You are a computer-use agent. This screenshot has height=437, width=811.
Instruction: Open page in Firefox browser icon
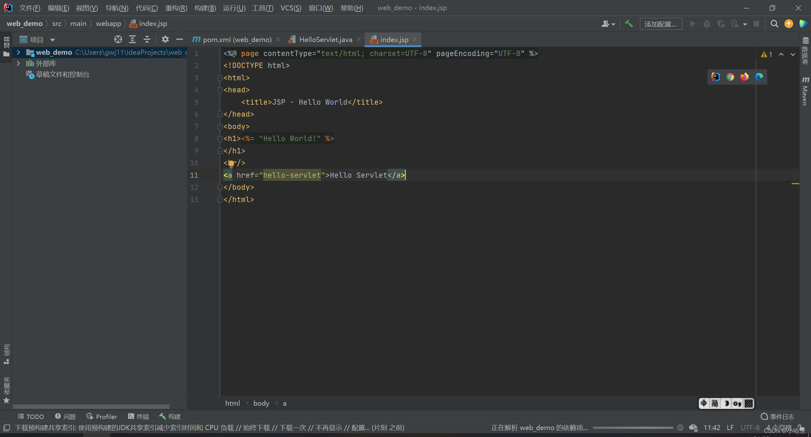(744, 77)
